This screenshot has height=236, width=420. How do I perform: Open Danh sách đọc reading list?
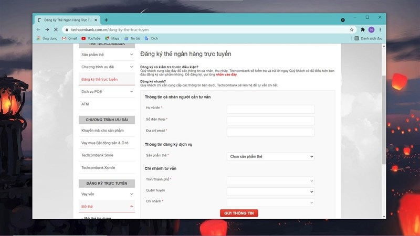pos(369,38)
